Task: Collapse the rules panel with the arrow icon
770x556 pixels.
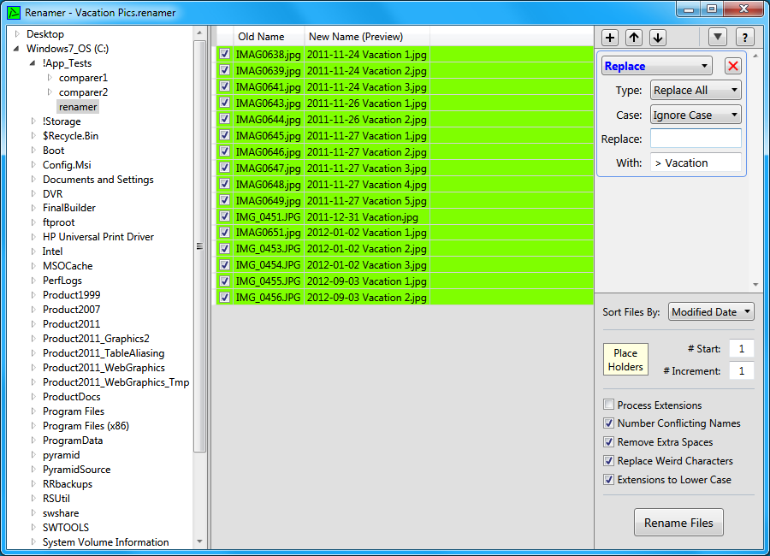Action: click(717, 37)
